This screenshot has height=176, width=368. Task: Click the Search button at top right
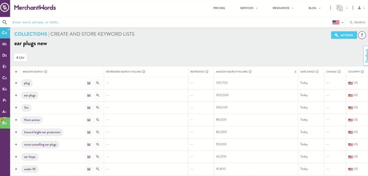click(358, 23)
